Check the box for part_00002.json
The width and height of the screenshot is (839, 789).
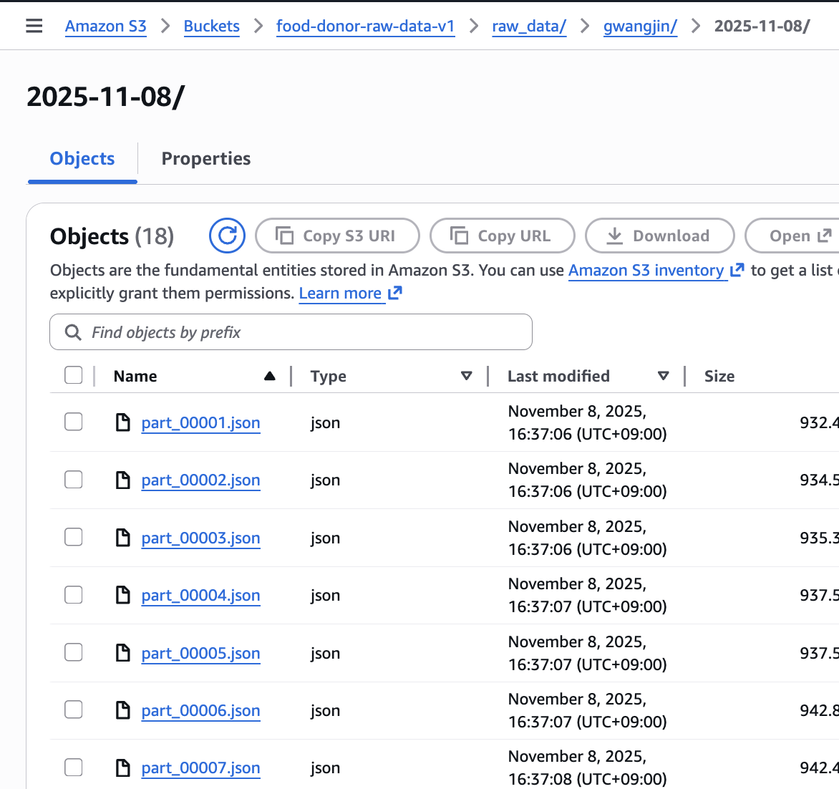(x=73, y=479)
